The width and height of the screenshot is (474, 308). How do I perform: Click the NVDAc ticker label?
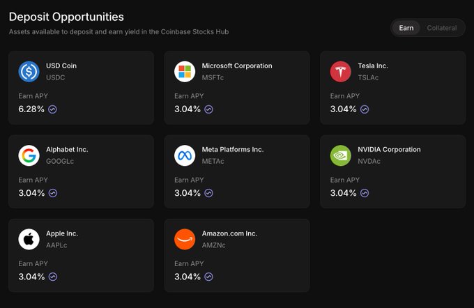(x=369, y=161)
